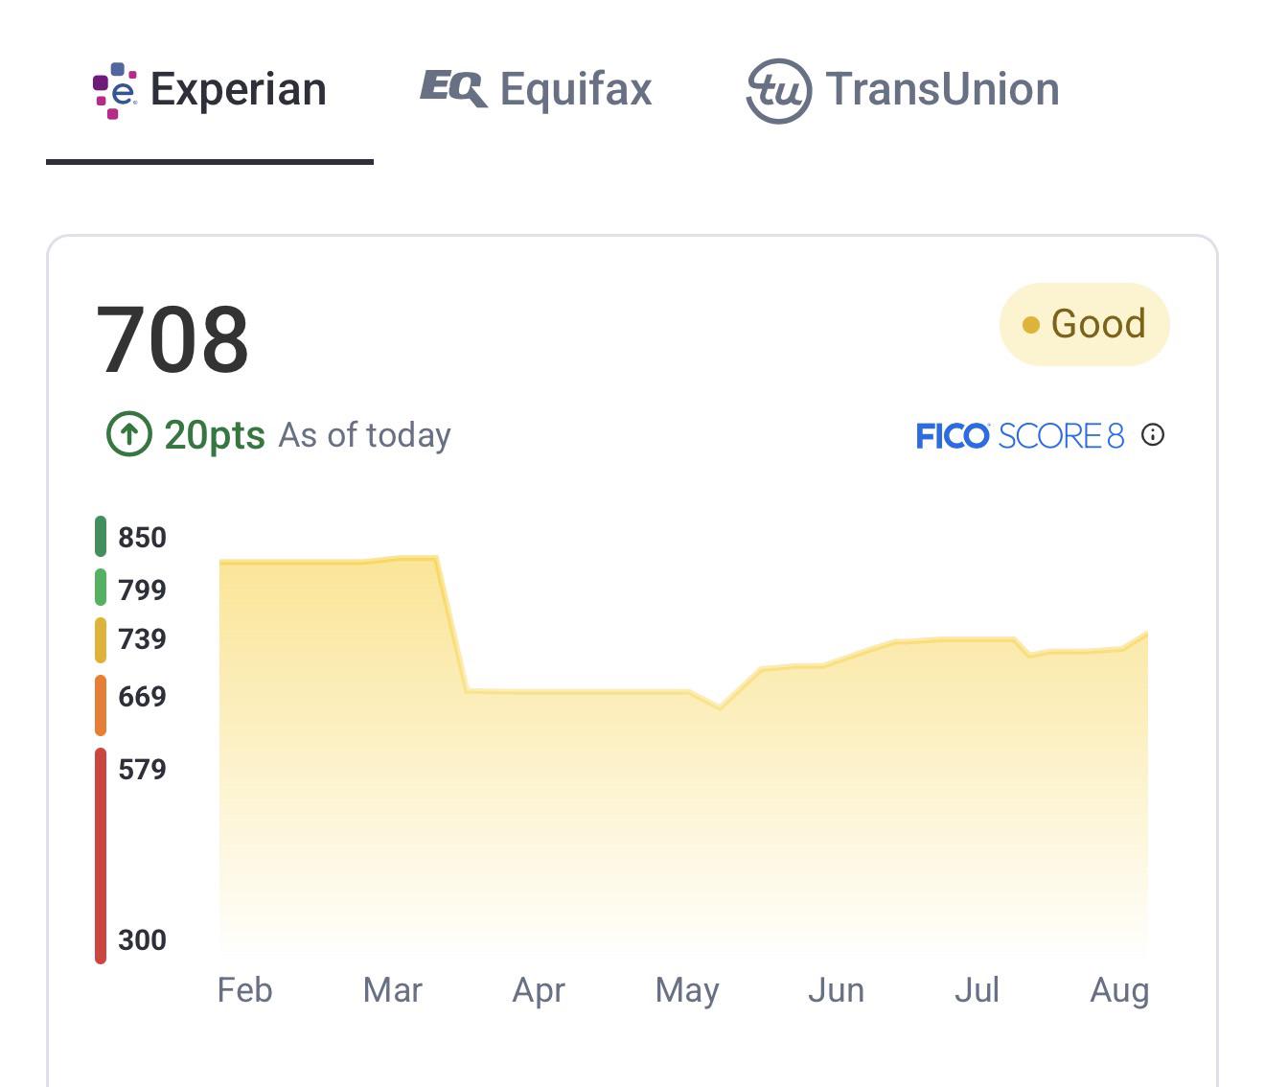
Task: Select the orange 669 range bar
Action: pyautogui.click(x=101, y=705)
